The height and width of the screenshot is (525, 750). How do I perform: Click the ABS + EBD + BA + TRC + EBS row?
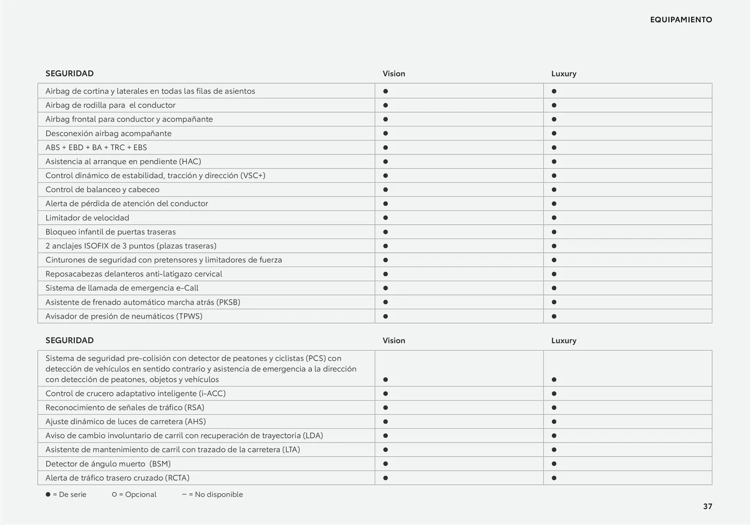pyautogui.click(x=375, y=148)
